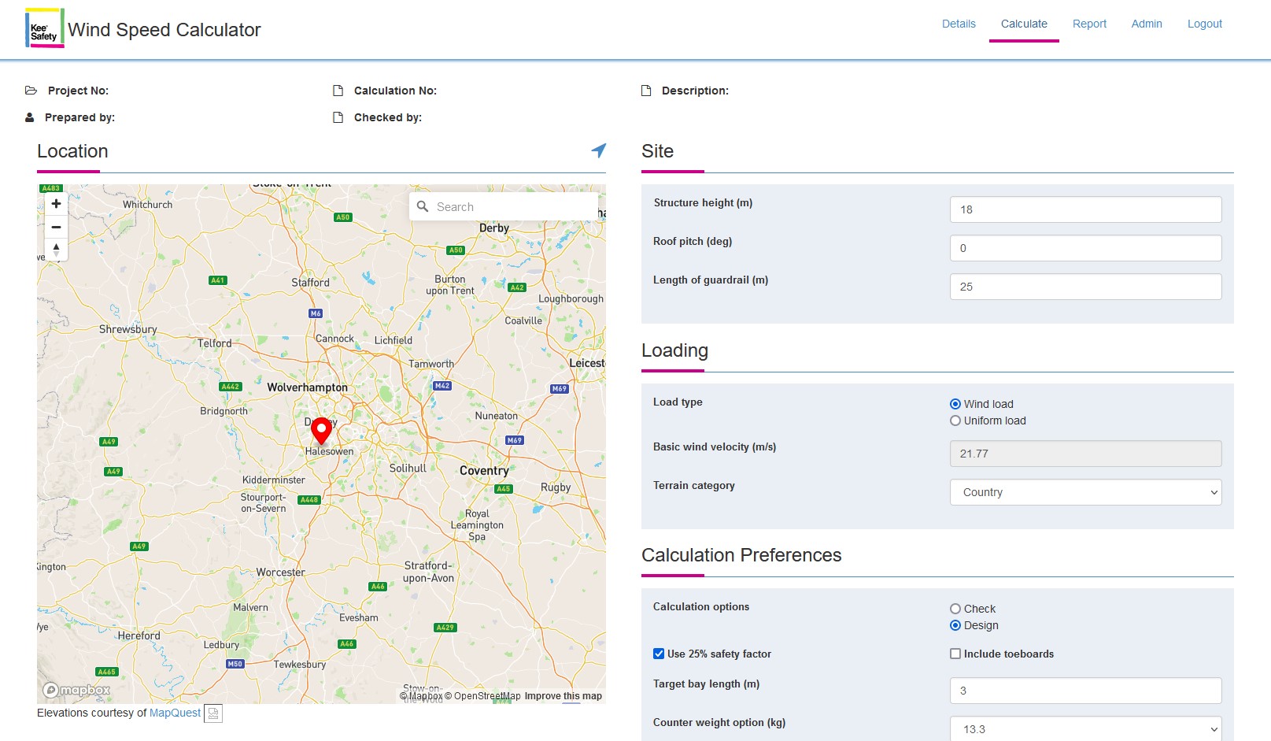The height and width of the screenshot is (741, 1271).
Task: Click the Kee Safety logo
Action: pos(44,29)
